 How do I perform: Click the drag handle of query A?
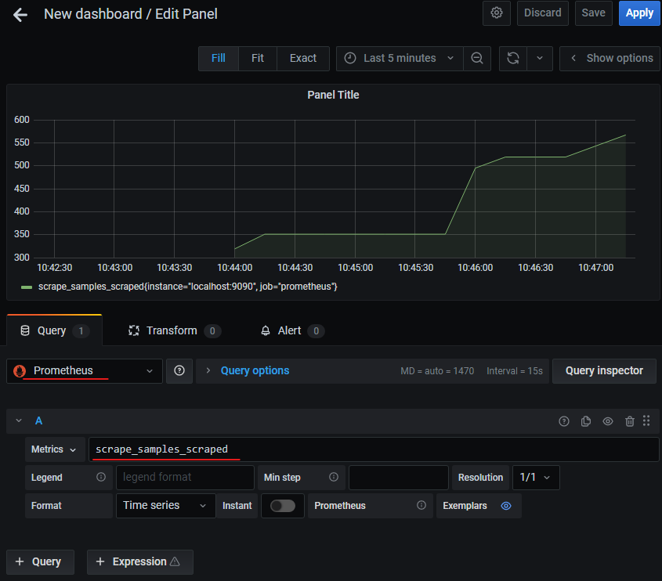(x=646, y=421)
